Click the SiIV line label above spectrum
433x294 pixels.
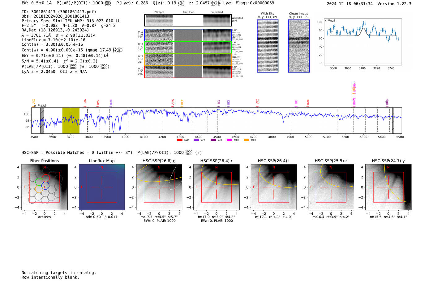pos(173,102)
